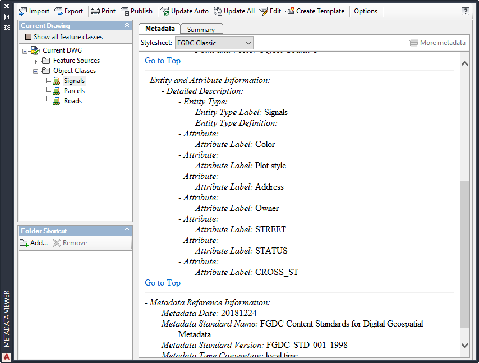Close the Metadata Viewer palette
The width and height of the screenshot is (479, 363).
point(7,6)
